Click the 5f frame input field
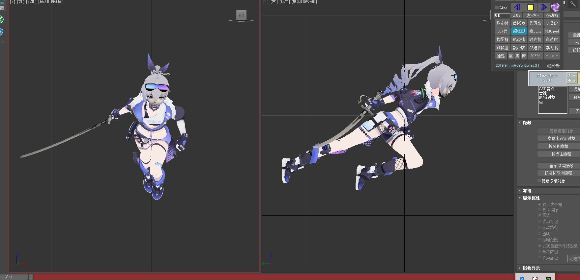Viewport: 580px width, 280px height. 502,15
